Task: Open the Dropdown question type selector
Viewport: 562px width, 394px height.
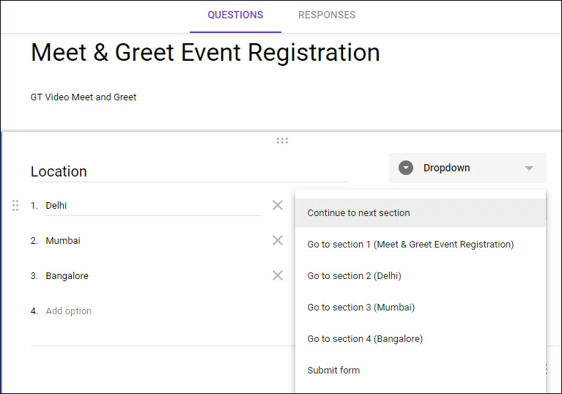Action: (x=467, y=168)
